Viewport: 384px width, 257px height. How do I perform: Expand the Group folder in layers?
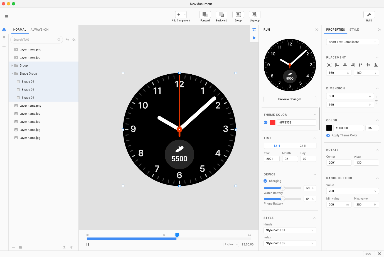tap(12, 66)
